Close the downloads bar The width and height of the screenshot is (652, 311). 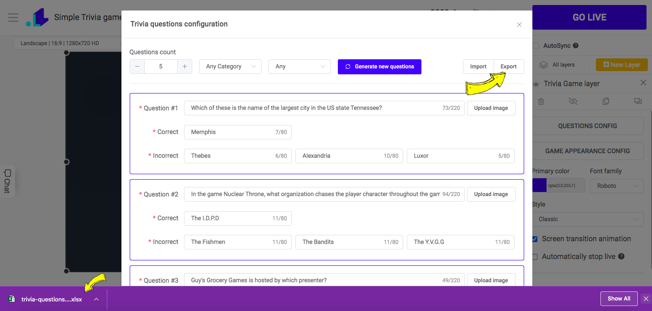646,299
